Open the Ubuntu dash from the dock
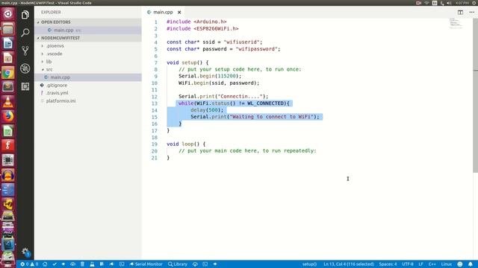 (8, 13)
